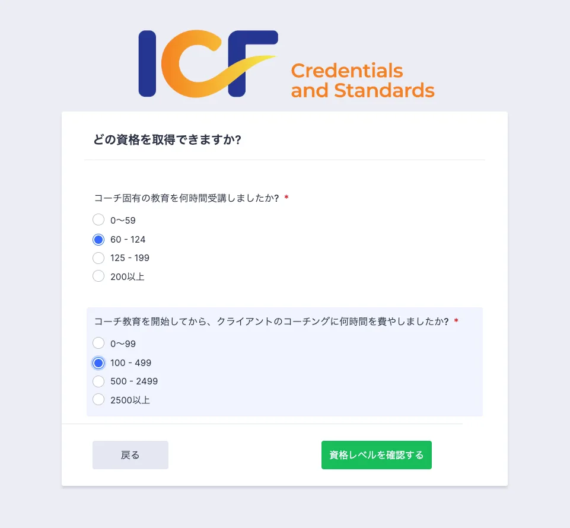Image resolution: width=570 pixels, height=528 pixels.
Task: Select the 100 - 499 coaching hours radio
Action: tap(98, 363)
